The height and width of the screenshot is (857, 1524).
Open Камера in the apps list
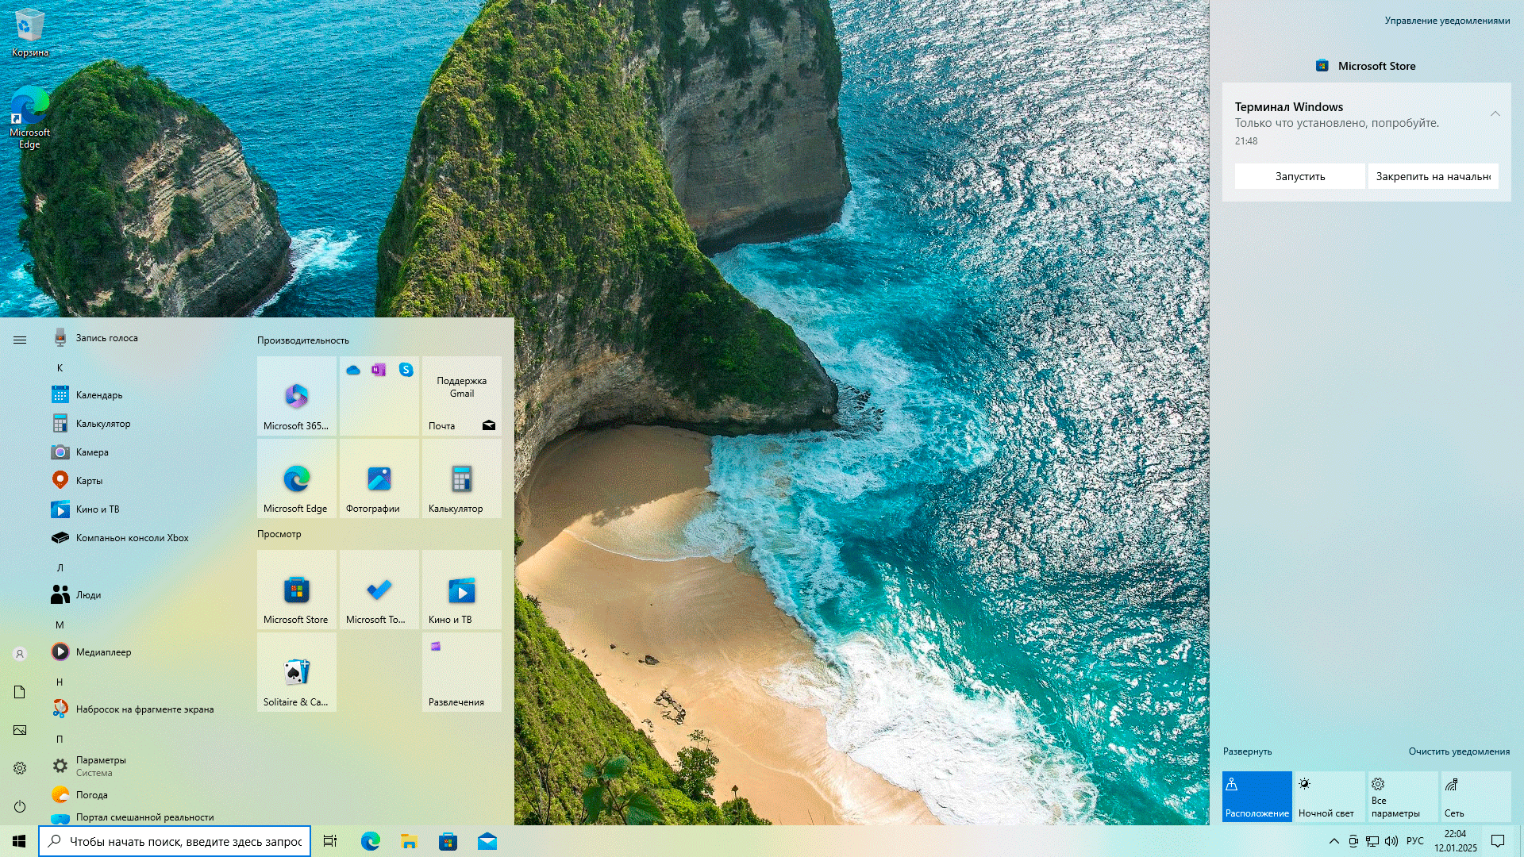point(92,452)
